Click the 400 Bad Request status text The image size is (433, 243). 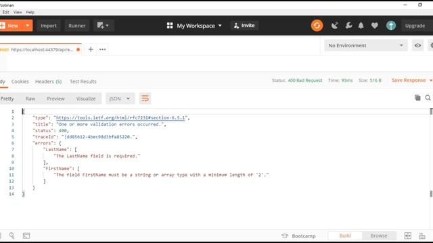pyautogui.click(x=305, y=80)
